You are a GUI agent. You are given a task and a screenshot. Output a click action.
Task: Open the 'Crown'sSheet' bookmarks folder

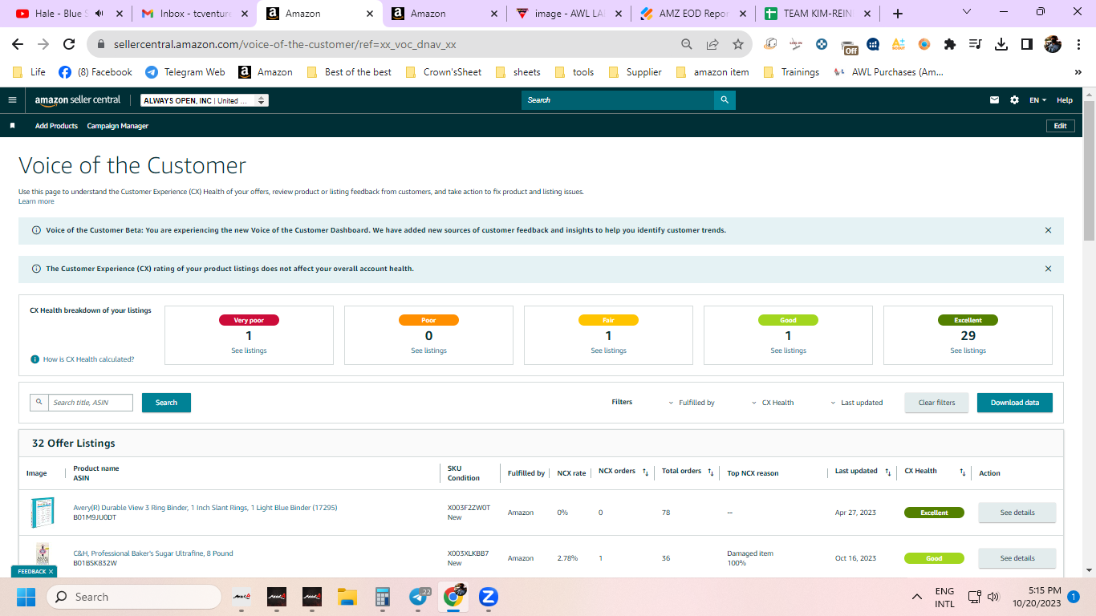tap(444, 72)
